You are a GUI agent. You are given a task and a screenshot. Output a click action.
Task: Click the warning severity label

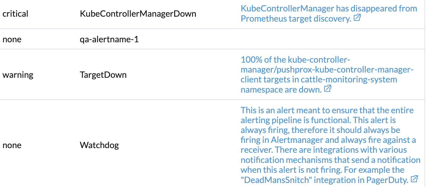(18, 75)
